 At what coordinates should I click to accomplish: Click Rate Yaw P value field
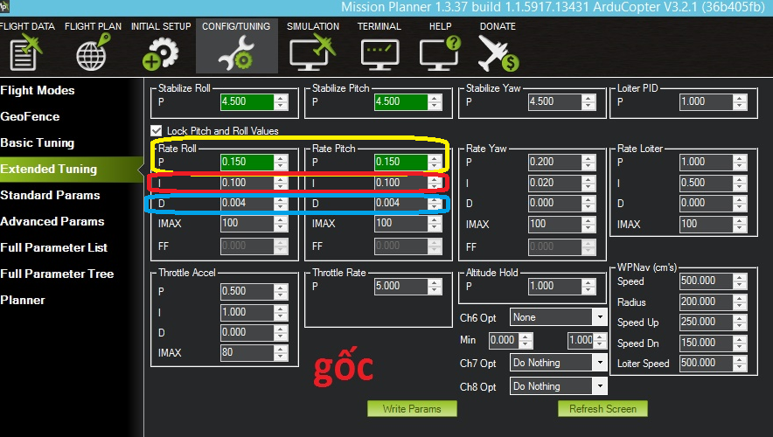point(554,162)
